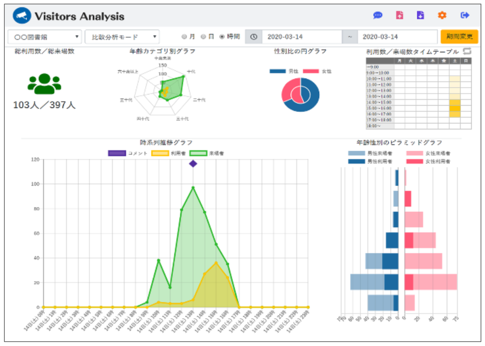485x346 pixels.
Task: Select the purple diamond comment marker
Action: tap(193, 164)
